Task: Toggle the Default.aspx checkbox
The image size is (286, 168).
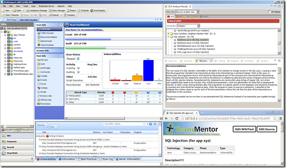Action: pyautogui.click(x=8, y=68)
